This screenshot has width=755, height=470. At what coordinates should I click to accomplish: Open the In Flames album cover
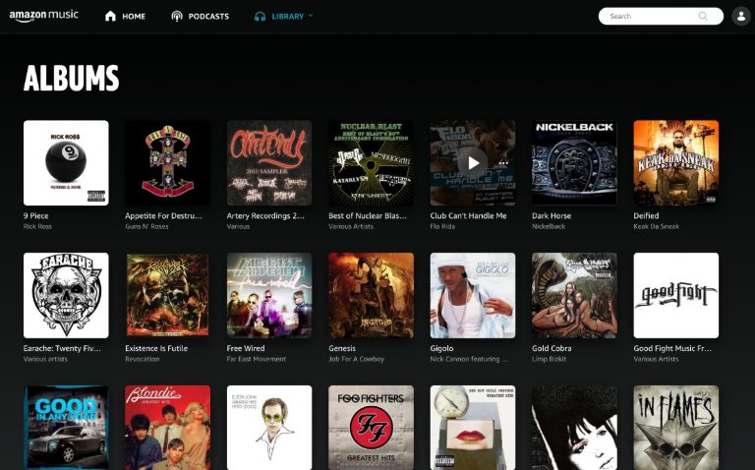tap(676, 428)
